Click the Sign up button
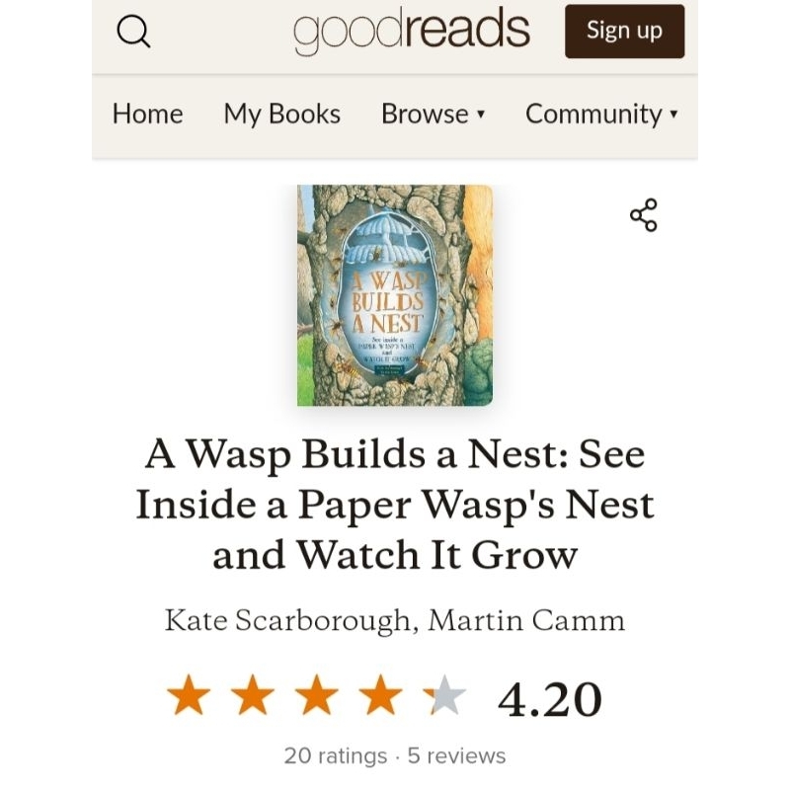Image resolution: width=790 pixels, height=790 pixels. [x=625, y=32]
